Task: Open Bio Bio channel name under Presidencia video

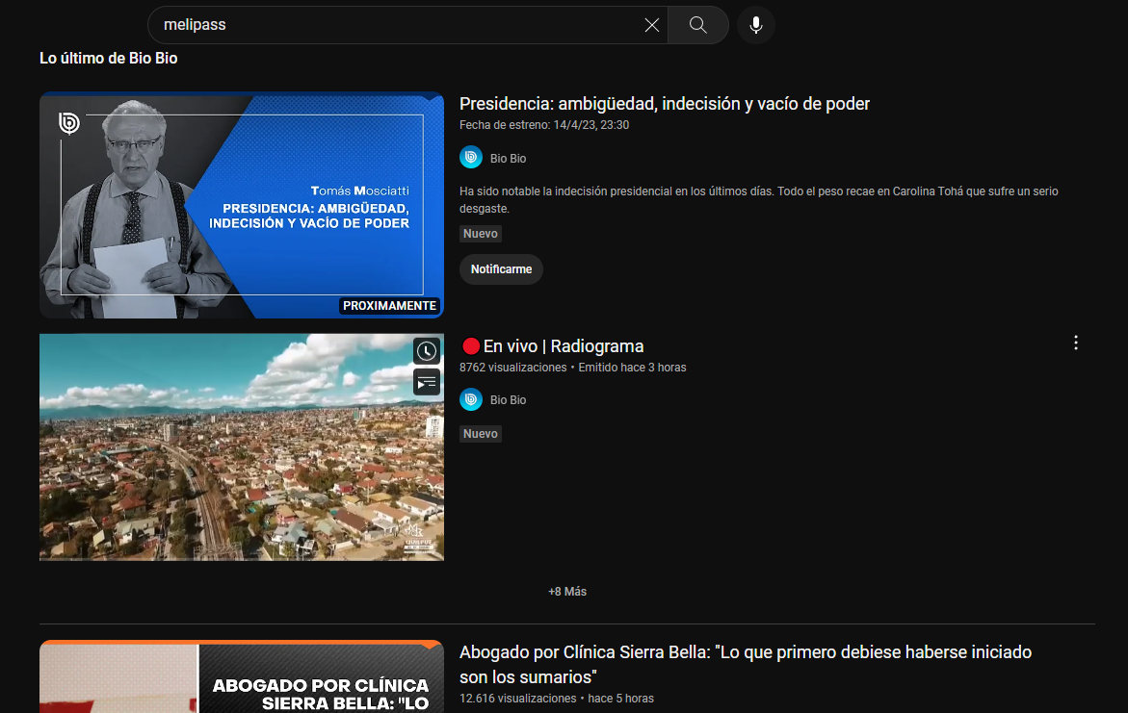Action: pyautogui.click(x=508, y=158)
